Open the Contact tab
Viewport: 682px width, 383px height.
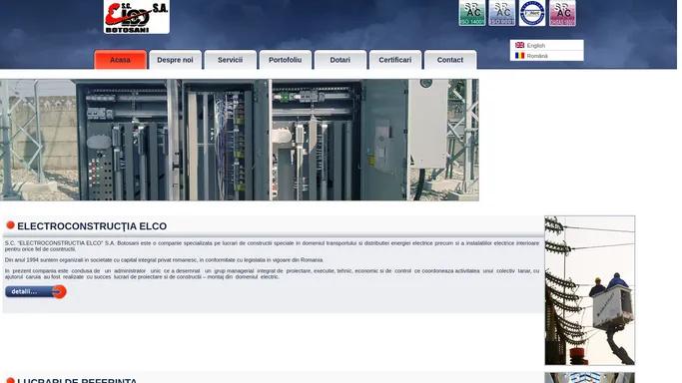click(x=450, y=60)
